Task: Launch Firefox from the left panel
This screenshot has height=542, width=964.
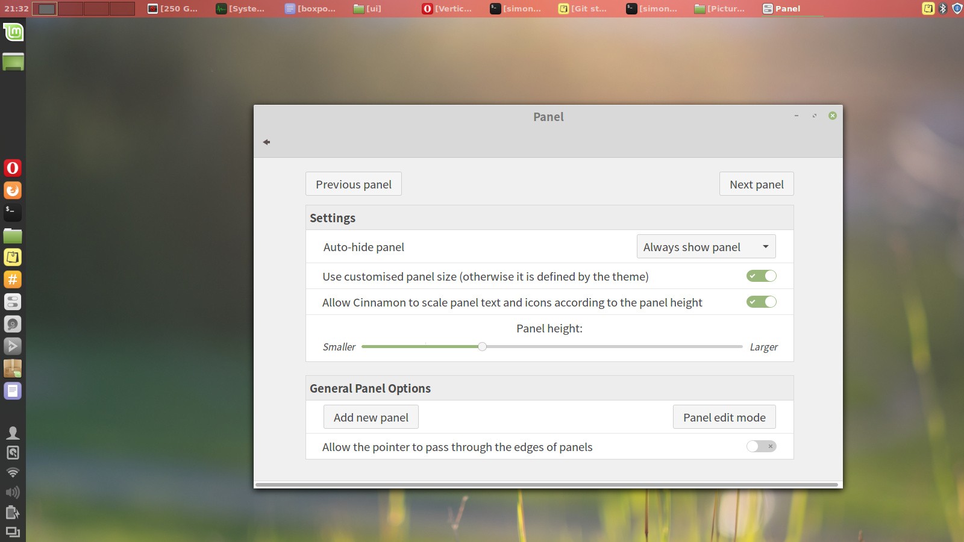Action: (x=13, y=190)
